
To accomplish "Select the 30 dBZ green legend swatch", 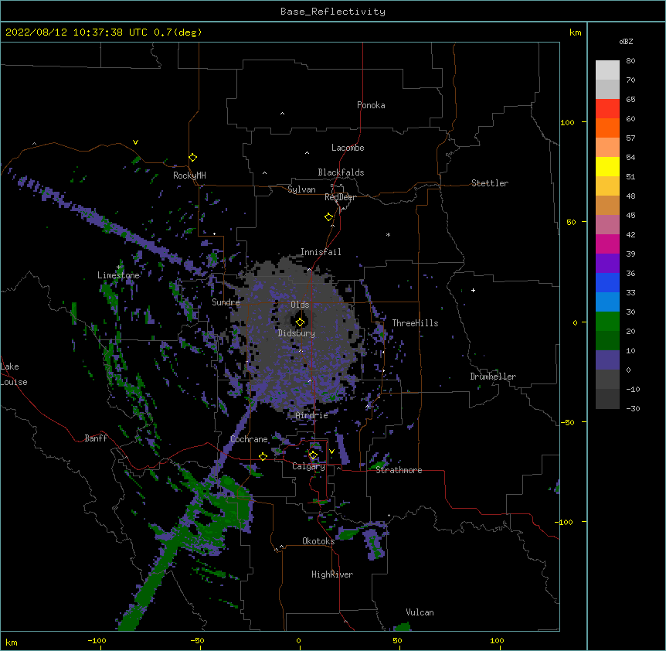I will tap(607, 322).
